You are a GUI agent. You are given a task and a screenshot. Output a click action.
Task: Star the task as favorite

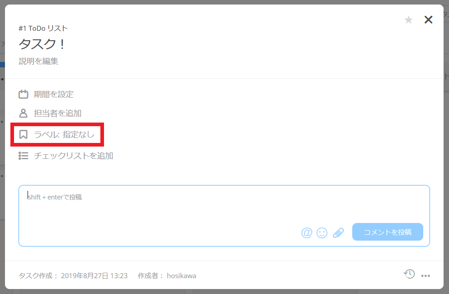(x=408, y=20)
